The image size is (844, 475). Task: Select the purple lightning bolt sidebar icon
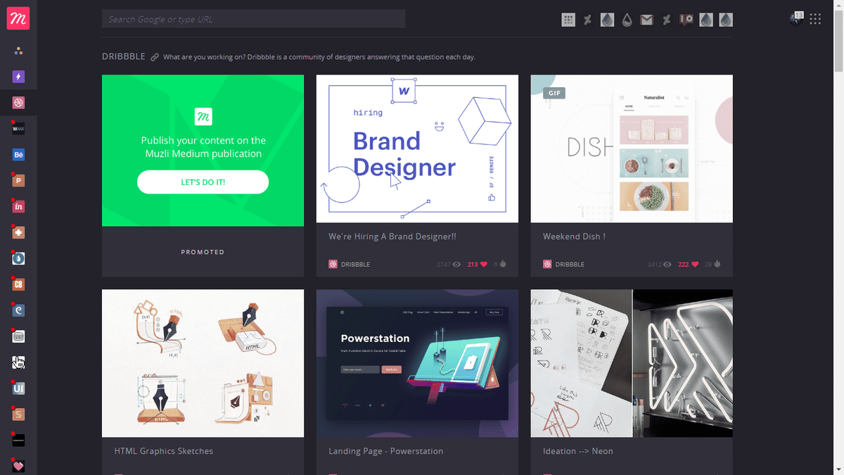tap(18, 77)
